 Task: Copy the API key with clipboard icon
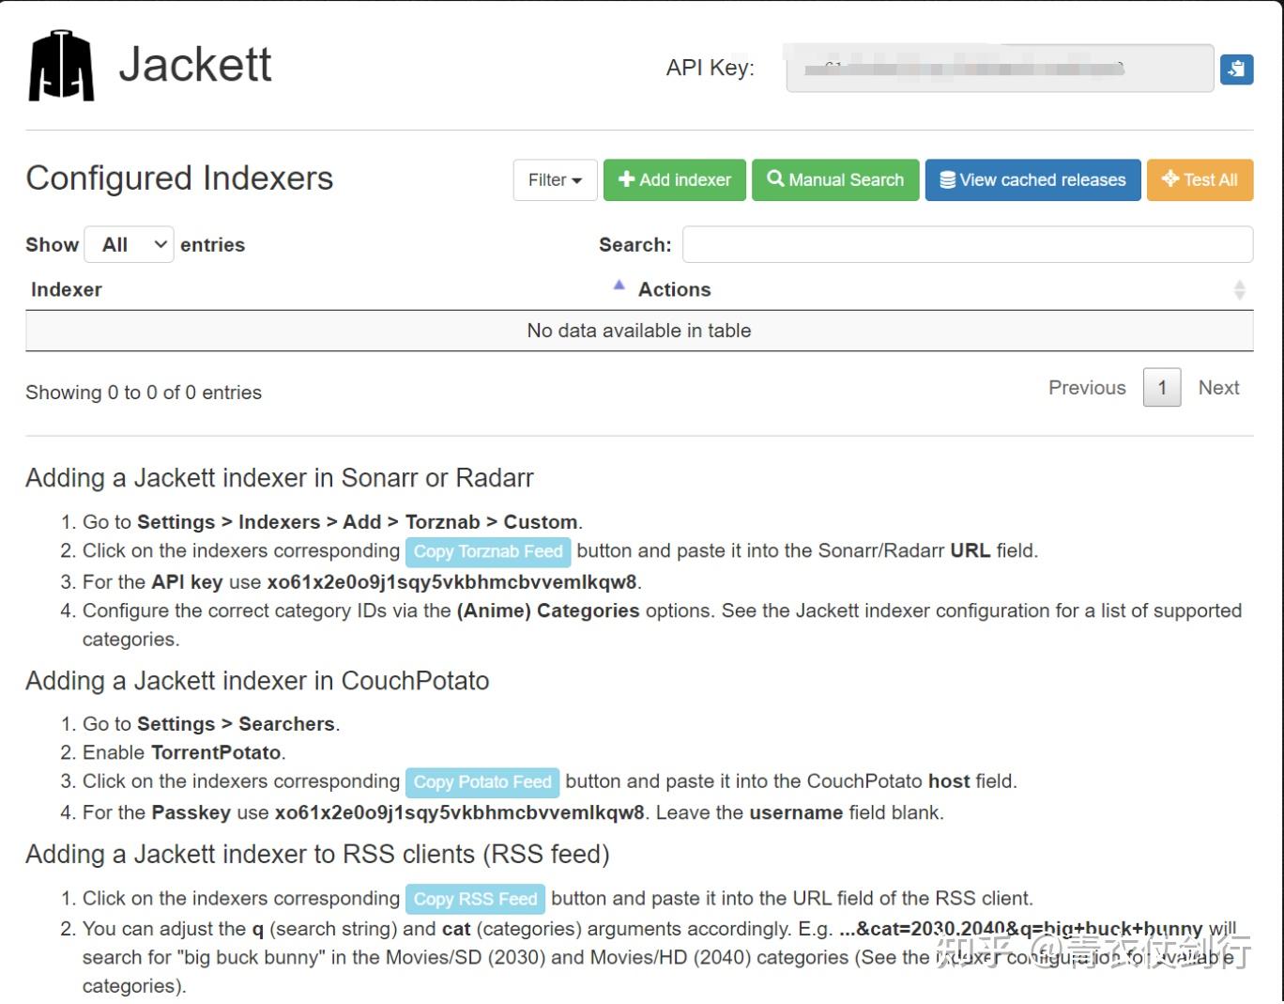pos(1236,69)
